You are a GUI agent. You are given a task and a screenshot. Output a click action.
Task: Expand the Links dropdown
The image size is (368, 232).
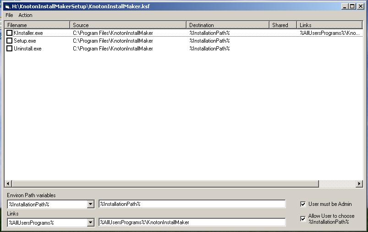coord(90,223)
